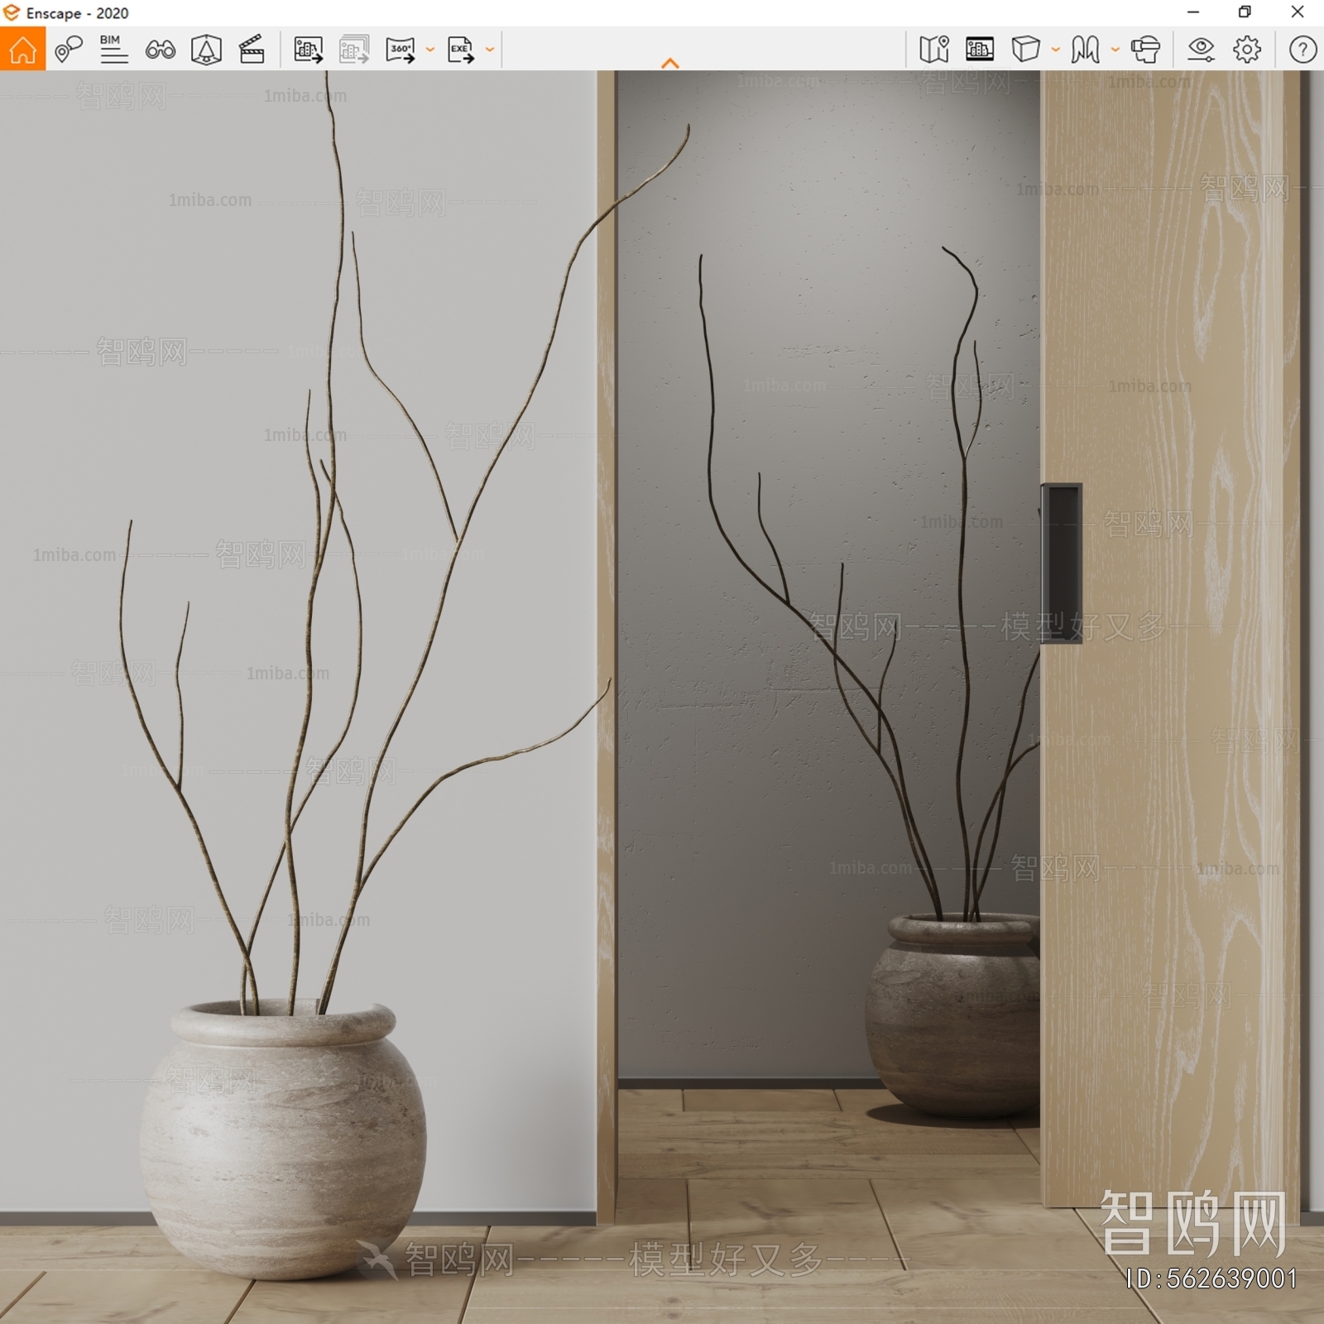The height and width of the screenshot is (1324, 1324).
Task: Click the Enscape logo in title bar
Action: (x=12, y=12)
